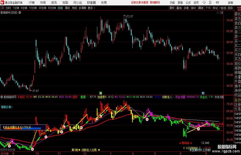Image resolution: width=241 pixels, height=155 pixels.
Task: Click the 72.37 high price label
Action: coord(130,17)
